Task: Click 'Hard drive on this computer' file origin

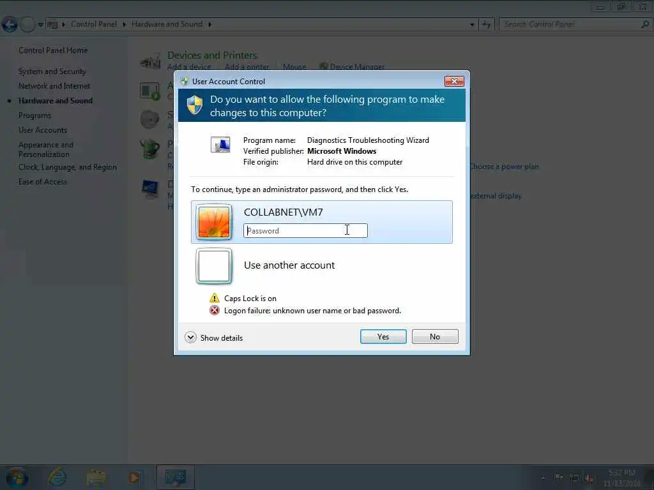Action: (x=354, y=162)
